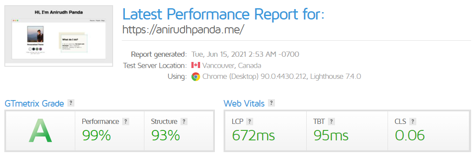Image resolution: width=475 pixels, height=159 pixels.
Task: Click the 99% Performance score
Action: pos(96,136)
